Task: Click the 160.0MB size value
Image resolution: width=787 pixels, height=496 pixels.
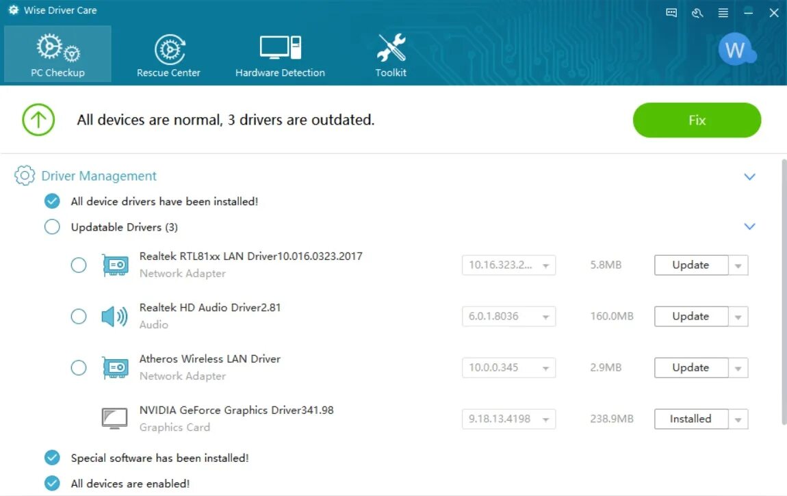Action: (x=612, y=317)
